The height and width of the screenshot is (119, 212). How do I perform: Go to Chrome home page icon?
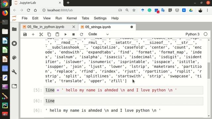click(35, 10)
